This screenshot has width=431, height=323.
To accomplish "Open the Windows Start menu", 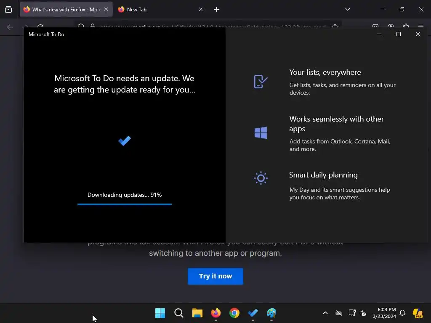I will coord(160,313).
